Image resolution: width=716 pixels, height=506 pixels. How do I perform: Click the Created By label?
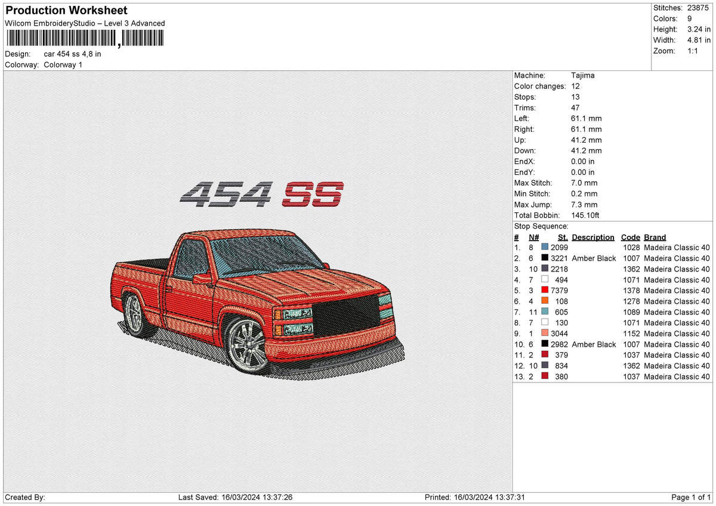(x=24, y=498)
